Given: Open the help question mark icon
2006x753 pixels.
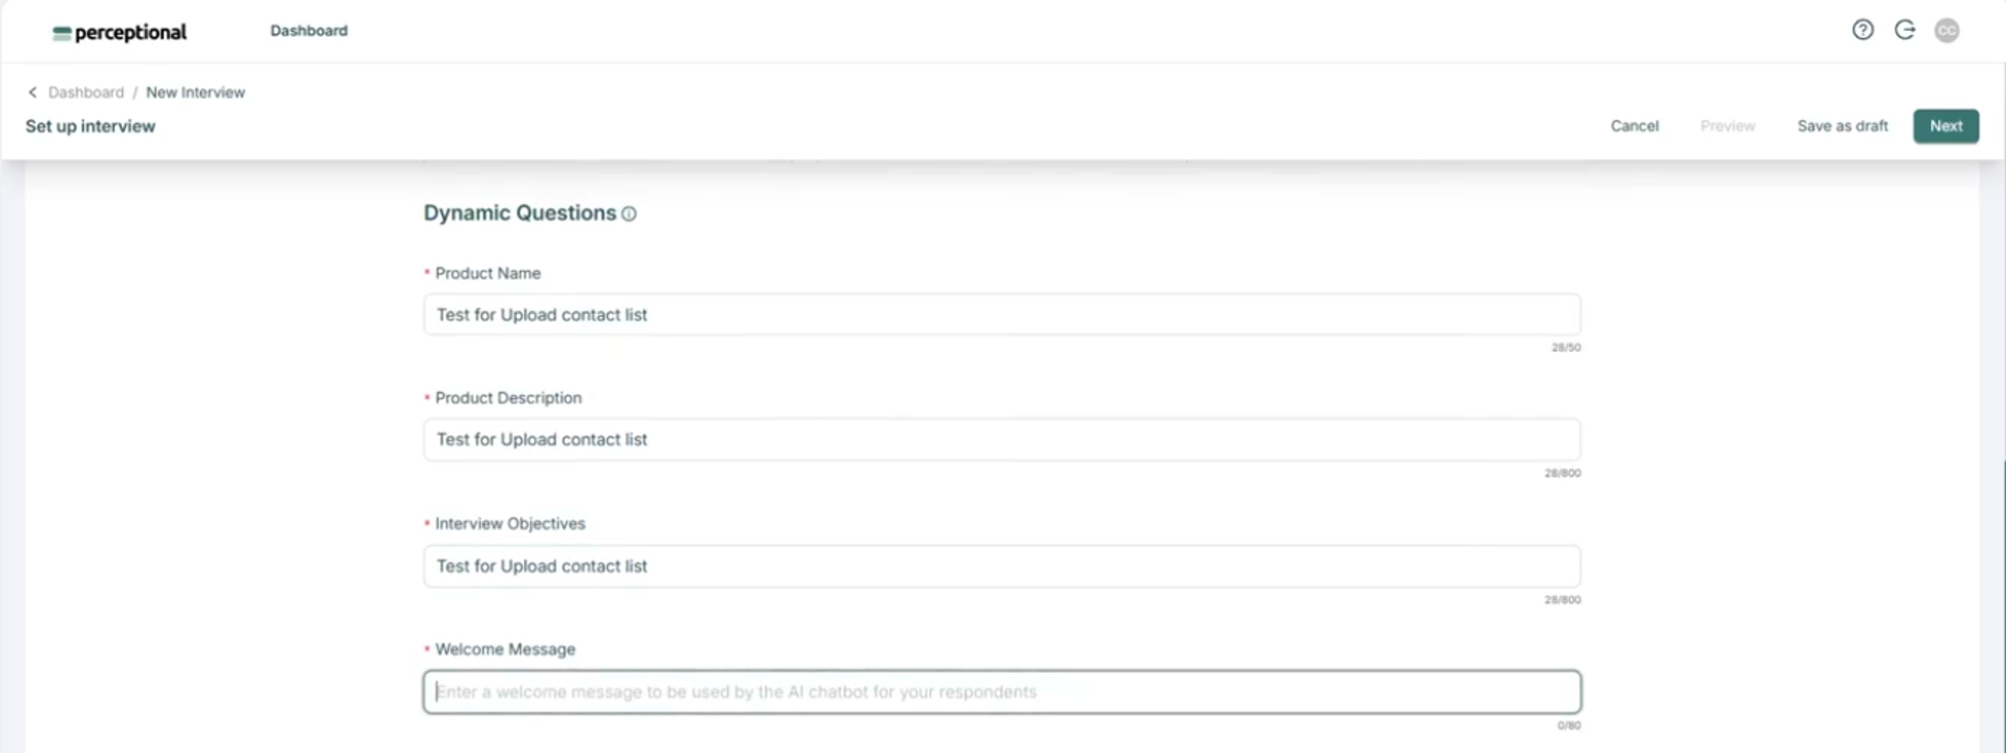Looking at the screenshot, I should click(x=1863, y=30).
